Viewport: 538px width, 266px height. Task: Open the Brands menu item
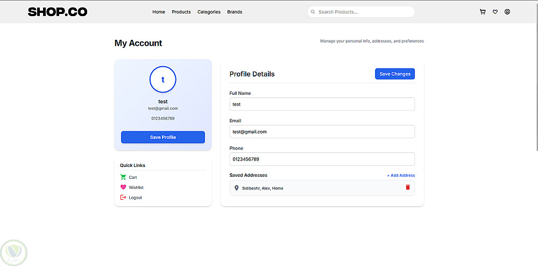[235, 12]
